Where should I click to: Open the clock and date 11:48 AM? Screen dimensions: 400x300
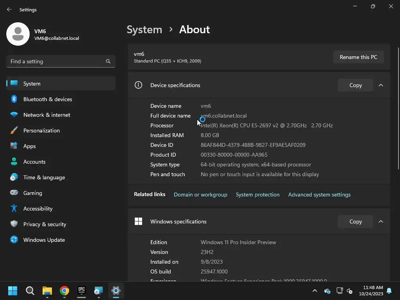coord(371,291)
